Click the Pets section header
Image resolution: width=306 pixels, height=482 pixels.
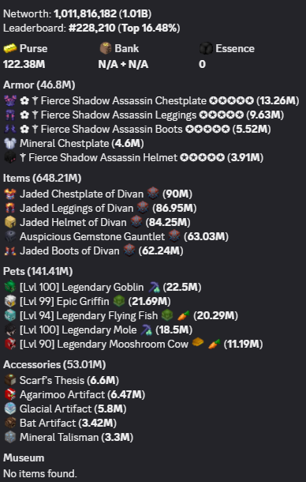(38, 271)
